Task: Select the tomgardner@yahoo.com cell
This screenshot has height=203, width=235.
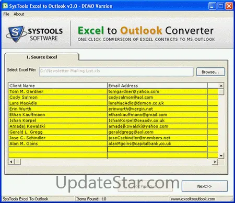Action: (x=157, y=91)
